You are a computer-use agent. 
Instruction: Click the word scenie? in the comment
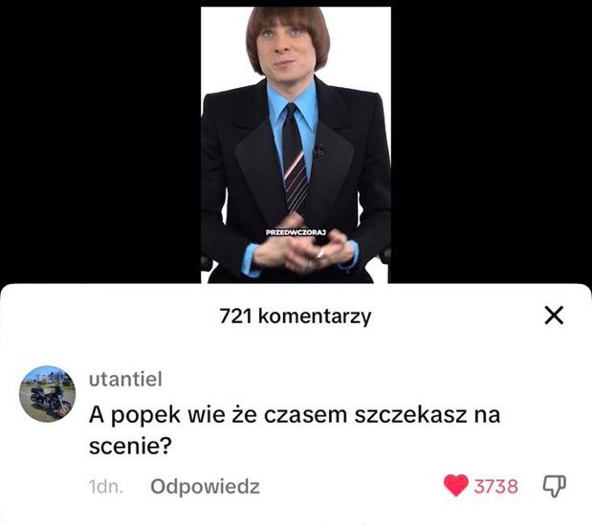(130, 447)
